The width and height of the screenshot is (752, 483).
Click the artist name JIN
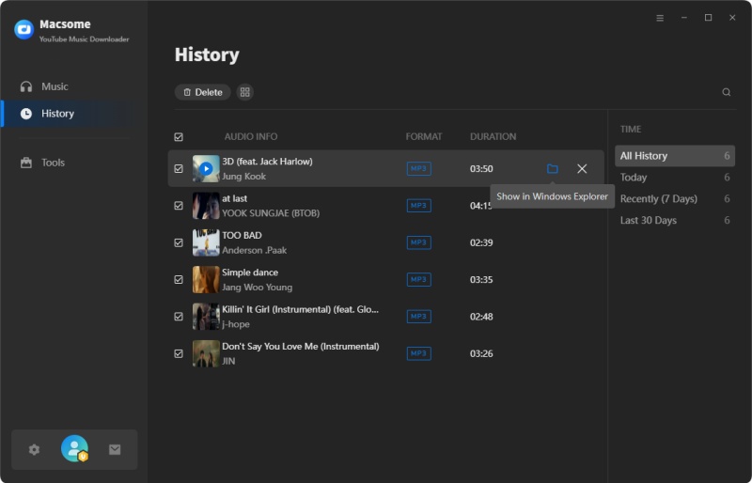point(228,361)
